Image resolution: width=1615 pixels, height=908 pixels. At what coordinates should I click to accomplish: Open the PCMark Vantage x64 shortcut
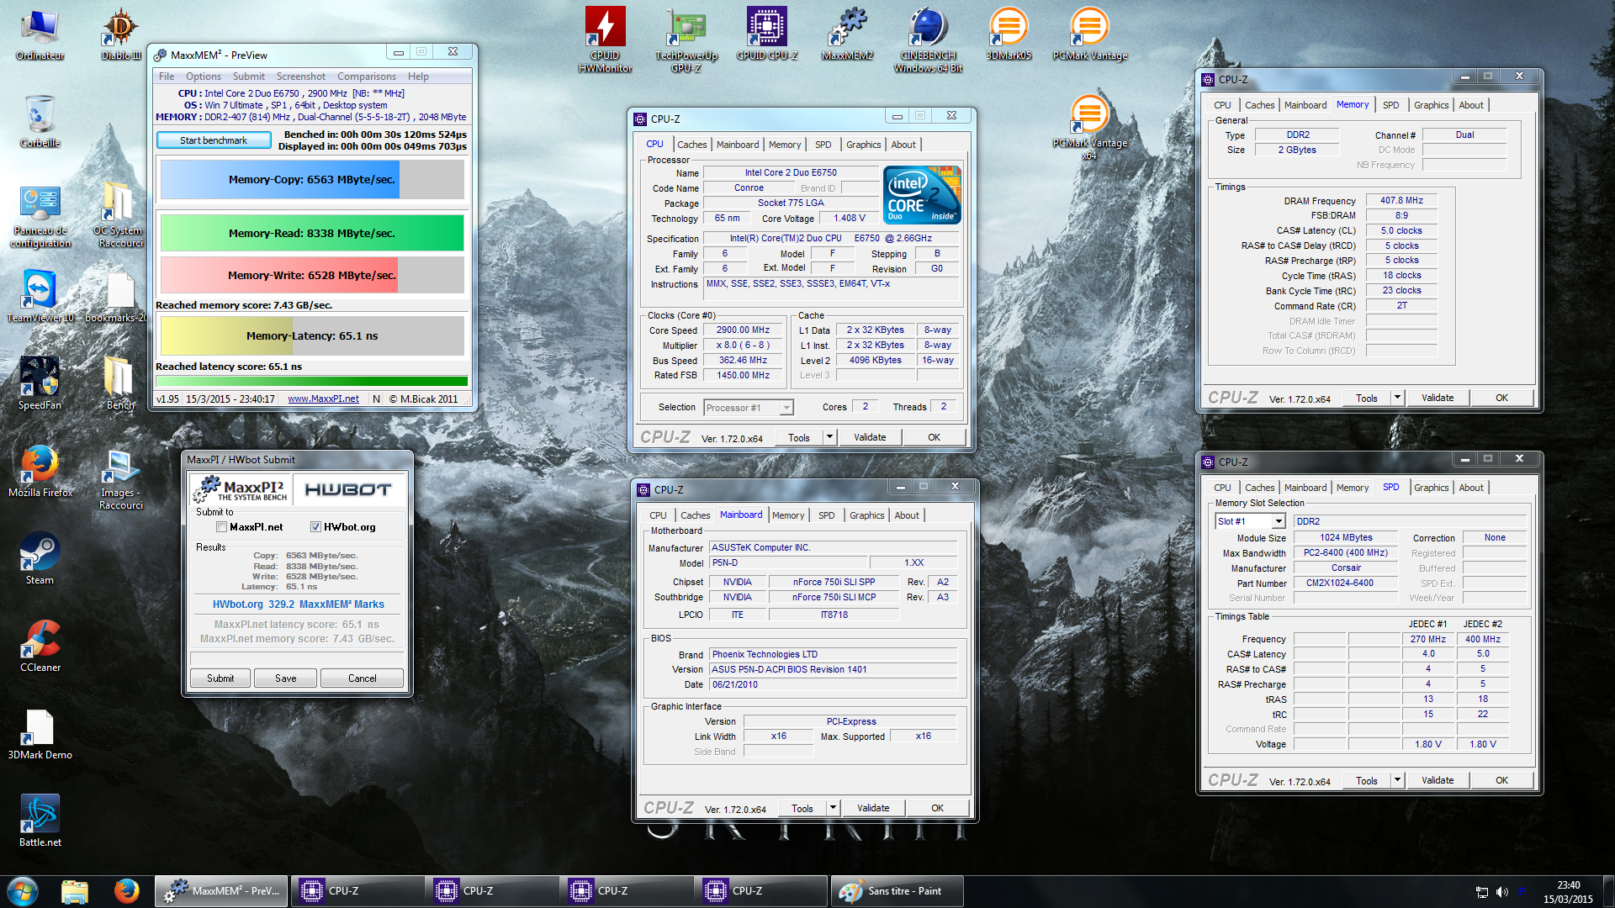coord(1089,128)
